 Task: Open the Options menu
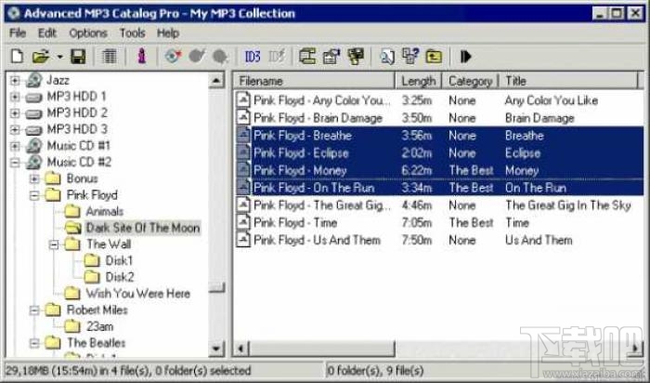pos(88,33)
